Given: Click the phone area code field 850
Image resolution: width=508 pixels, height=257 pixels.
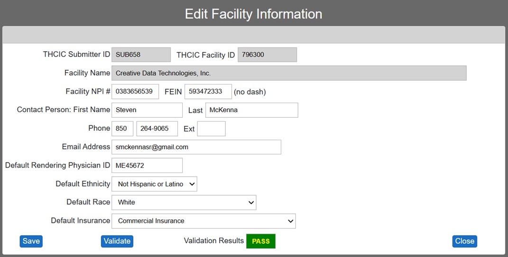Looking at the screenshot, I should coord(122,128).
